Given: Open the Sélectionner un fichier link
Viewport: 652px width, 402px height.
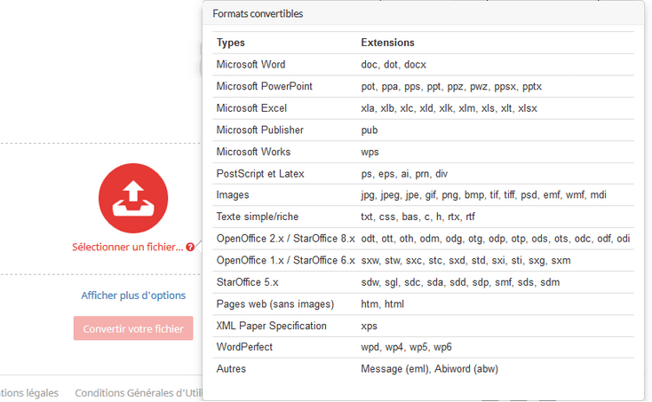Looking at the screenshot, I should (128, 247).
